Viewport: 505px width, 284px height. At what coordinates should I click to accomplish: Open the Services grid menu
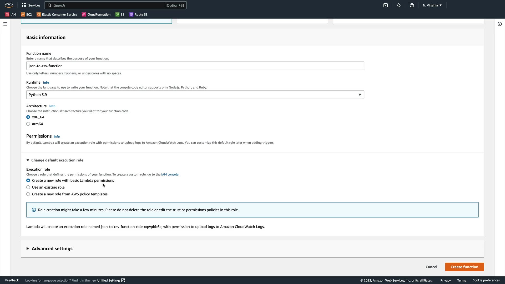pyautogui.click(x=31, y=5)
